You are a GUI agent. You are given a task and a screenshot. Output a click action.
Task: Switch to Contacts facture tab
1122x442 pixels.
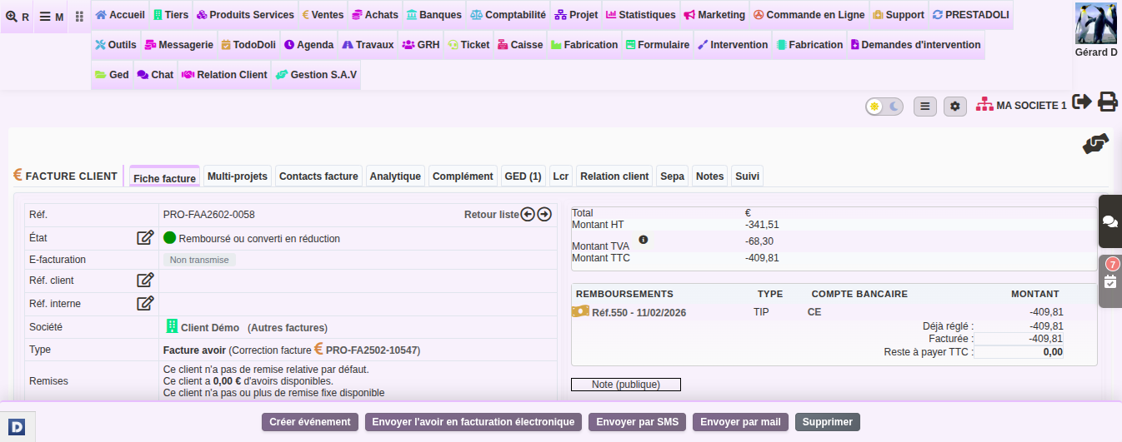tap(318, 176)
